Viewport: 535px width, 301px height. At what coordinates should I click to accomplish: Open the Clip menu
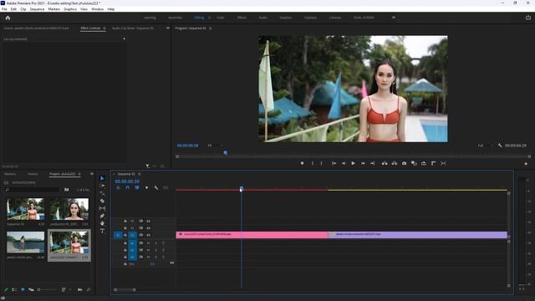pyautogui.click(x=23, y=9)
